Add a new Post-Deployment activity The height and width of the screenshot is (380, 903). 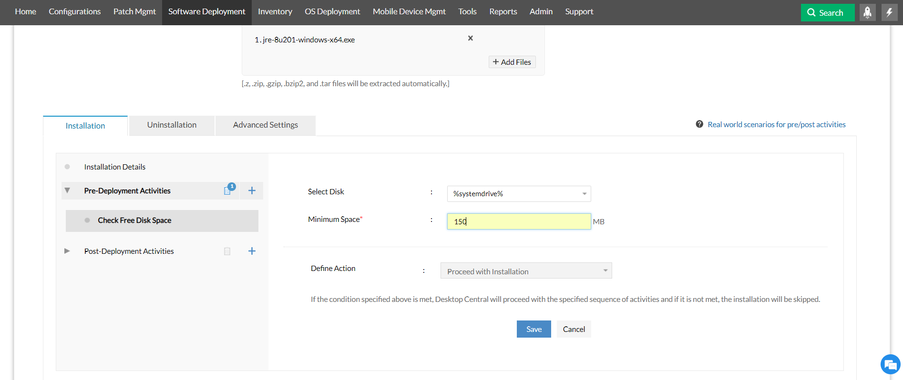tap(252, 251)
